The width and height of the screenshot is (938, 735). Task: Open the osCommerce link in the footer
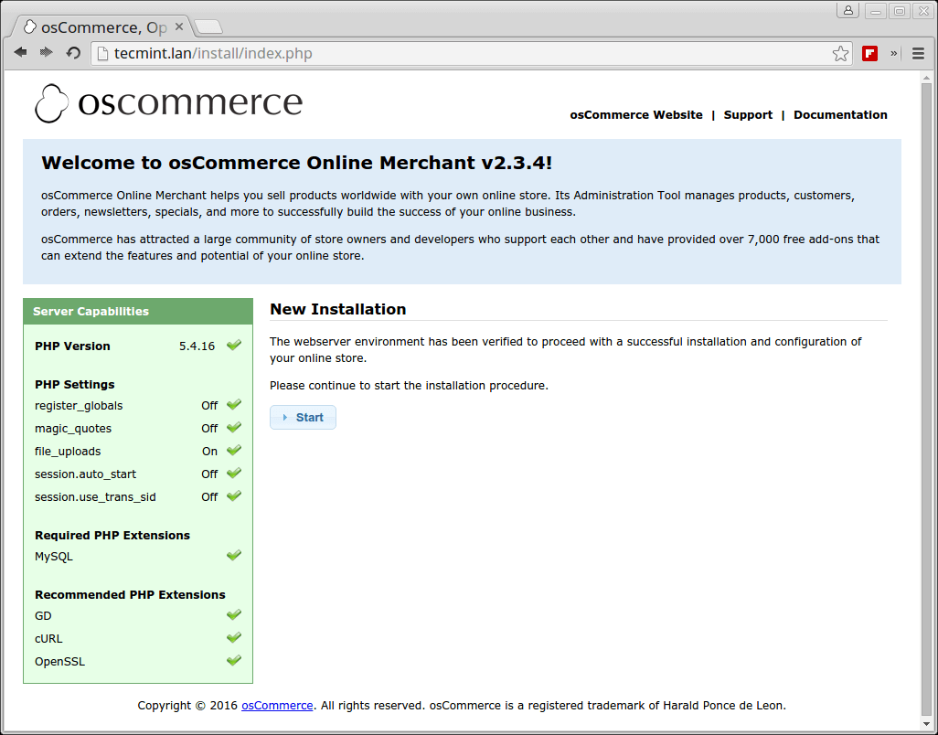point(277,706)
